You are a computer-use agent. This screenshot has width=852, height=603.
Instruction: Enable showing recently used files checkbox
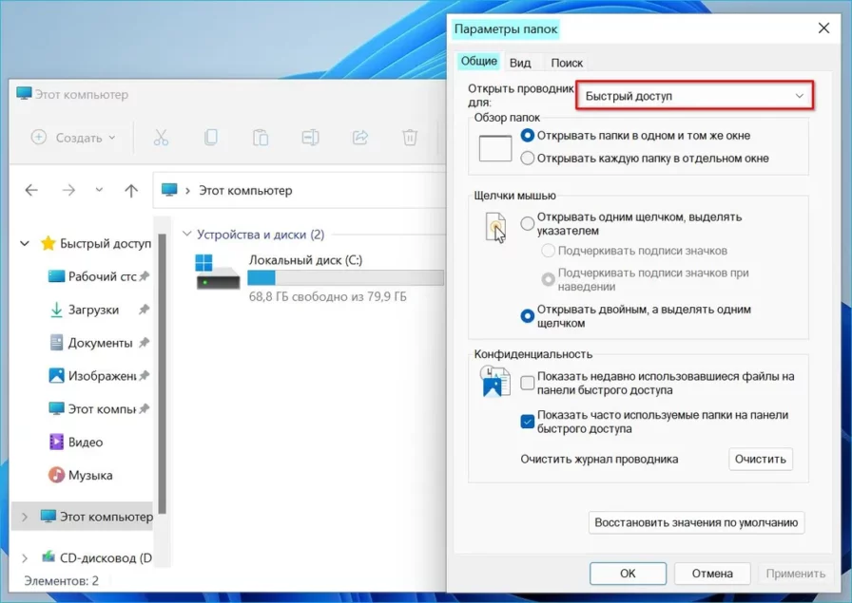[x=528, y=383]
